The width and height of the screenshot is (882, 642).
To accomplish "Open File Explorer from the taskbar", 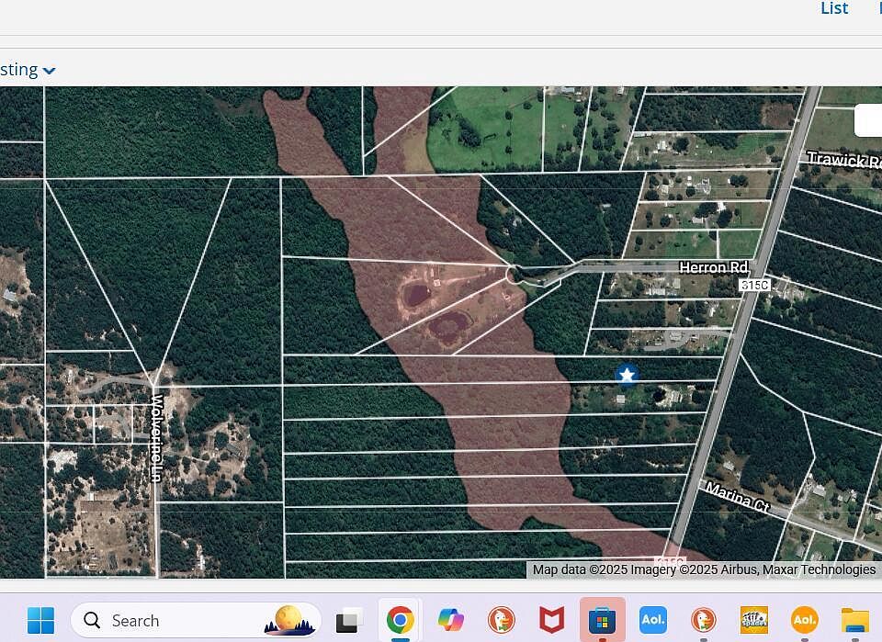I will (855, 621).
